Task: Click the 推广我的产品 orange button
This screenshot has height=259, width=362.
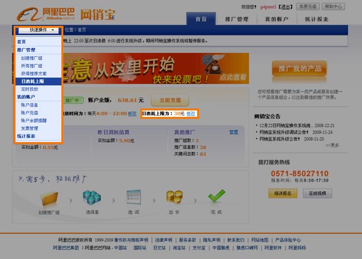Action: click(x=300, y=68)
